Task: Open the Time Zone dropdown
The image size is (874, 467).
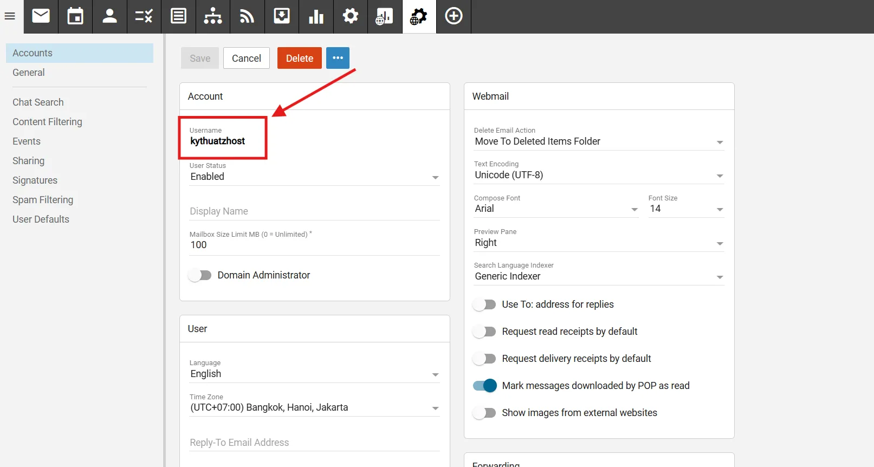Action: pos(314,407)
